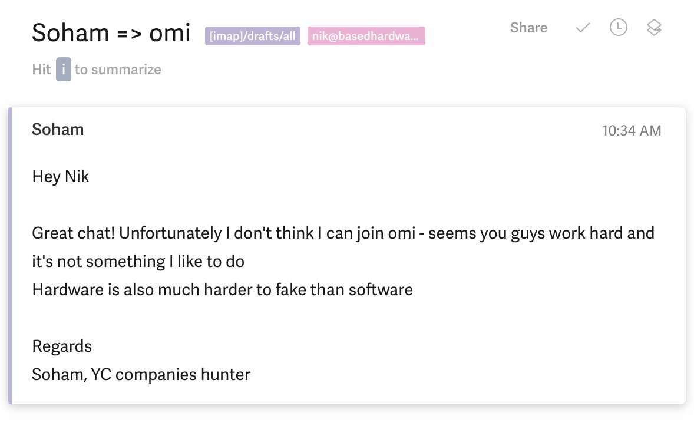Click the 'Regards' line
694x429 pixels.
point(62,346)
